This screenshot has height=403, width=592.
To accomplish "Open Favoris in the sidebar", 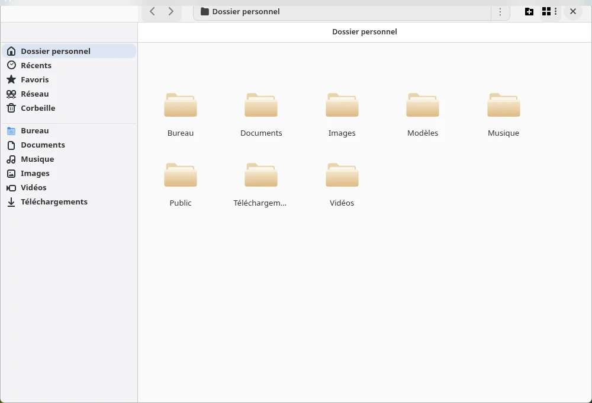I will click(69, 80).
